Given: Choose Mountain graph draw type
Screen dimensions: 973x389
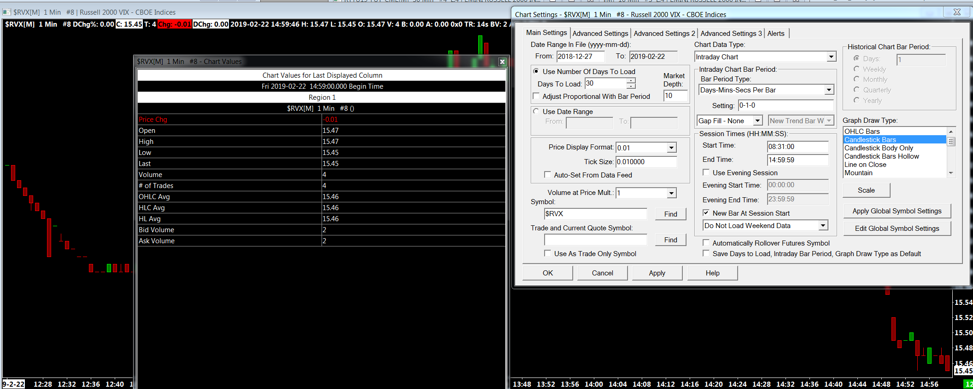Looking at the screenshot, I should pos(895,173).
